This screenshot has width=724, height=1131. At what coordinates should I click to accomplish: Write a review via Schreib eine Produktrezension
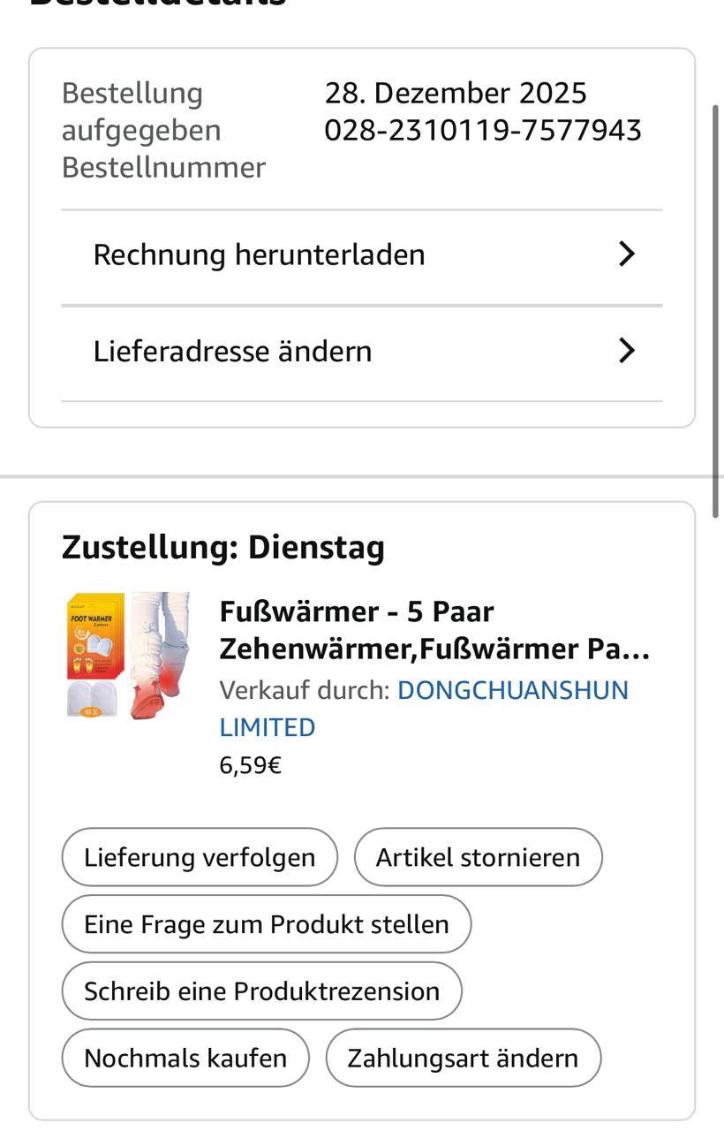261,991
